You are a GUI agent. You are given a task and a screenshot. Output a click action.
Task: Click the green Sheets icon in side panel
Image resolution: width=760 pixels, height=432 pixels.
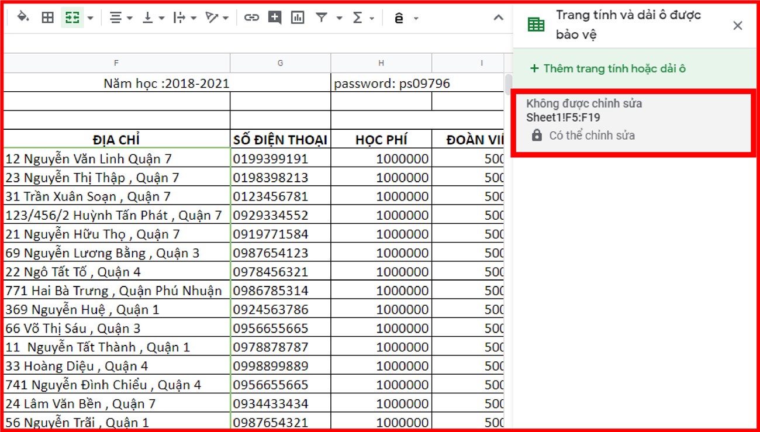pos(536,25)
